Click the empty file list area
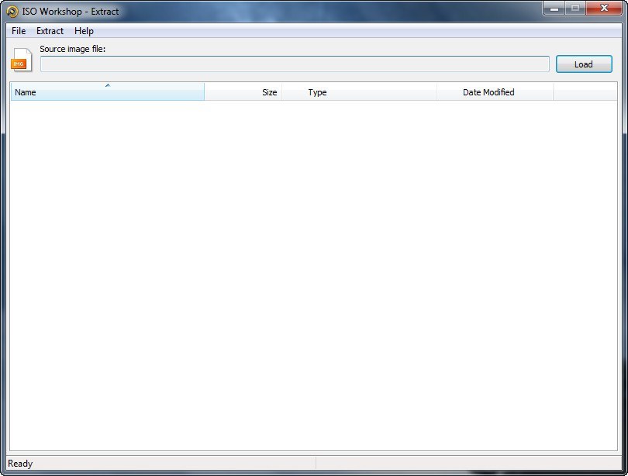Screen dimensions: 628x476 pos(310,271)
